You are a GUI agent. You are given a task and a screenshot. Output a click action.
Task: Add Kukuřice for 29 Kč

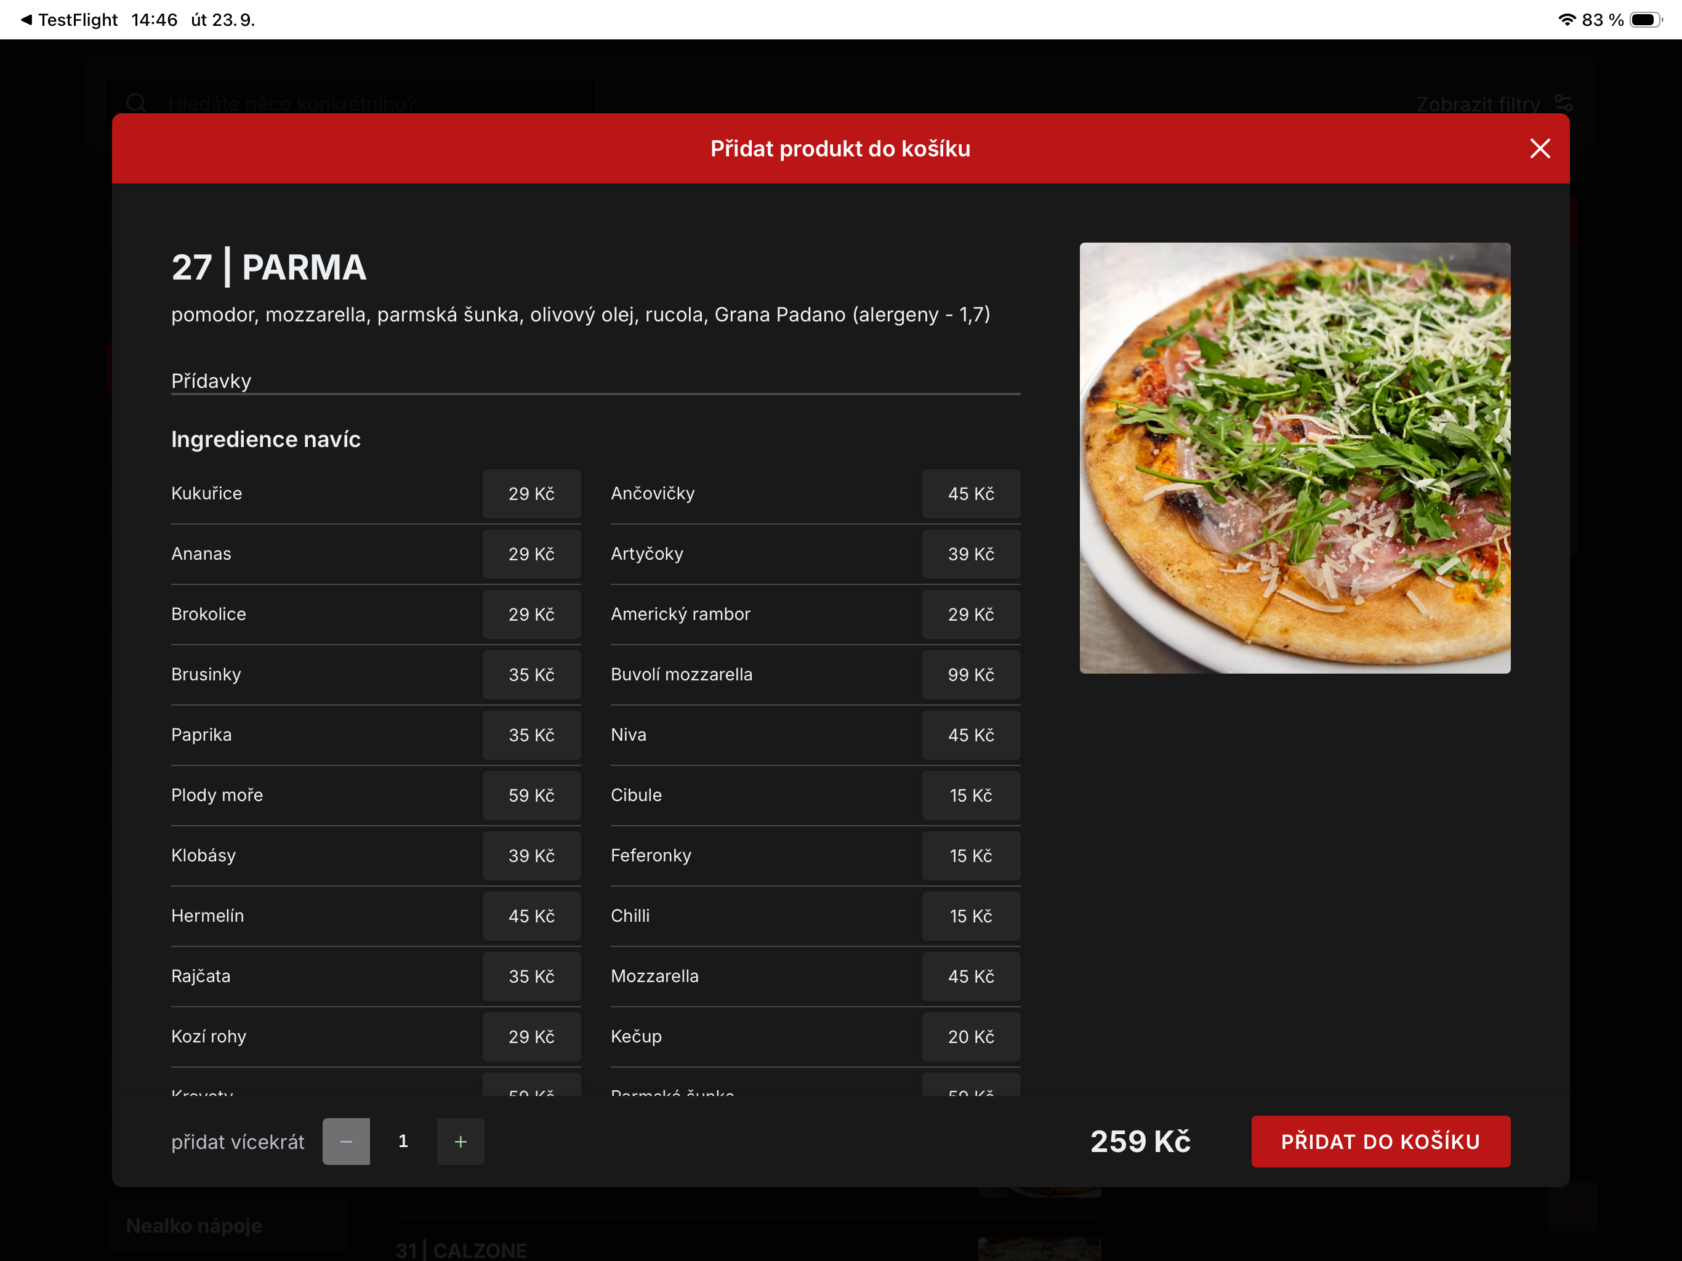pyautogui.click(x=531, y=494)
